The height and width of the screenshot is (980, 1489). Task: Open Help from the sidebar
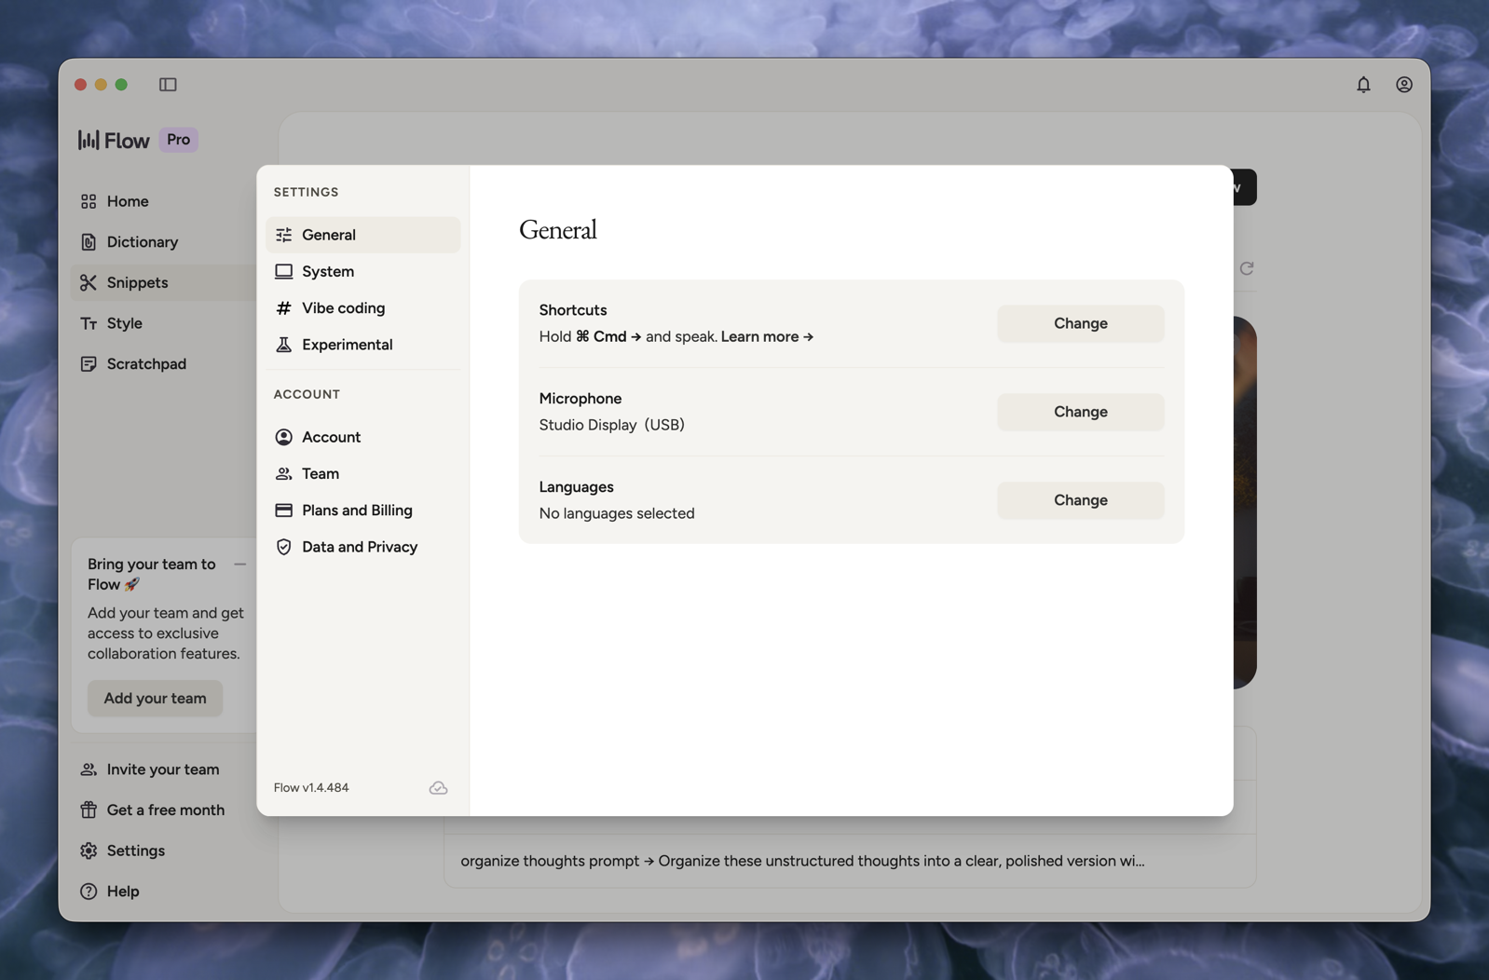pyautogui.click(x=122, y=892)
